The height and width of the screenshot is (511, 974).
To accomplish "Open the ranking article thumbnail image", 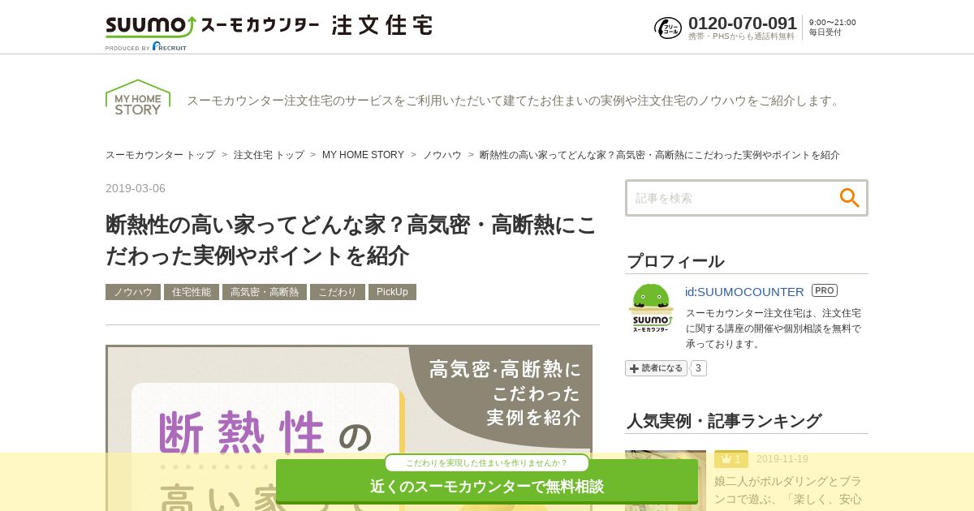I will [666, 480].
